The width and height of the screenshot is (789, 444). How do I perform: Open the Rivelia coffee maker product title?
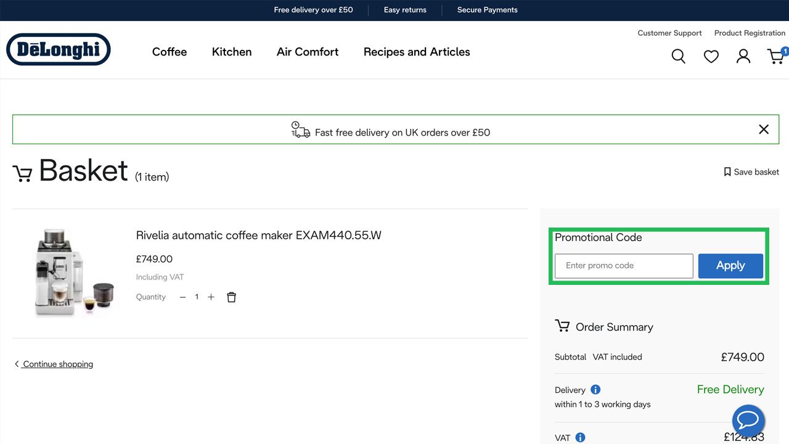click(x=259, y=236)
